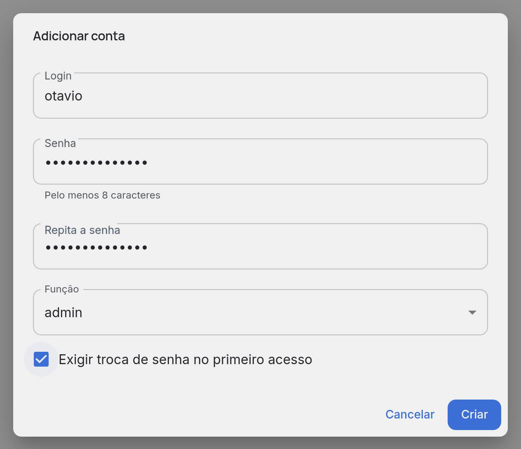Focus the 'Repita a senha' field

point(260,246)
